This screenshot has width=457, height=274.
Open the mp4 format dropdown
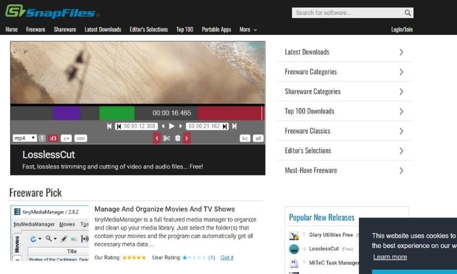pos(25,138)
